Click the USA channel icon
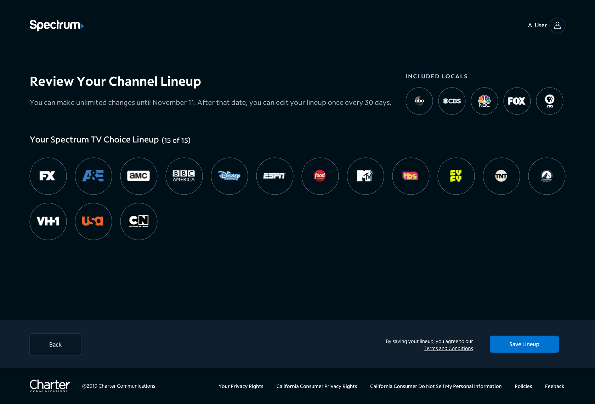This screenshot has height=404, width=595. click(93, 221)
